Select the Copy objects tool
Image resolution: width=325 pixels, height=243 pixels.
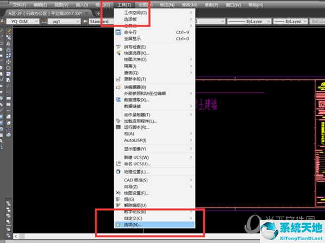pyautogui.click(x=9, y=37)
